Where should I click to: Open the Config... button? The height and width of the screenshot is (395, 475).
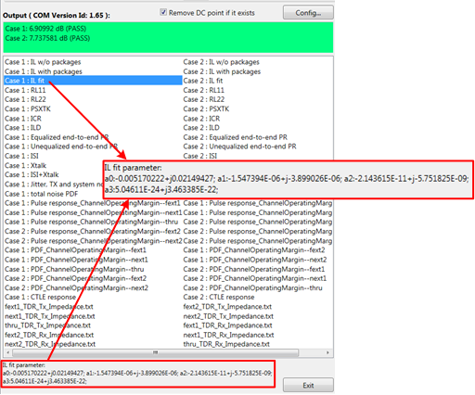[x=308, y=13]
